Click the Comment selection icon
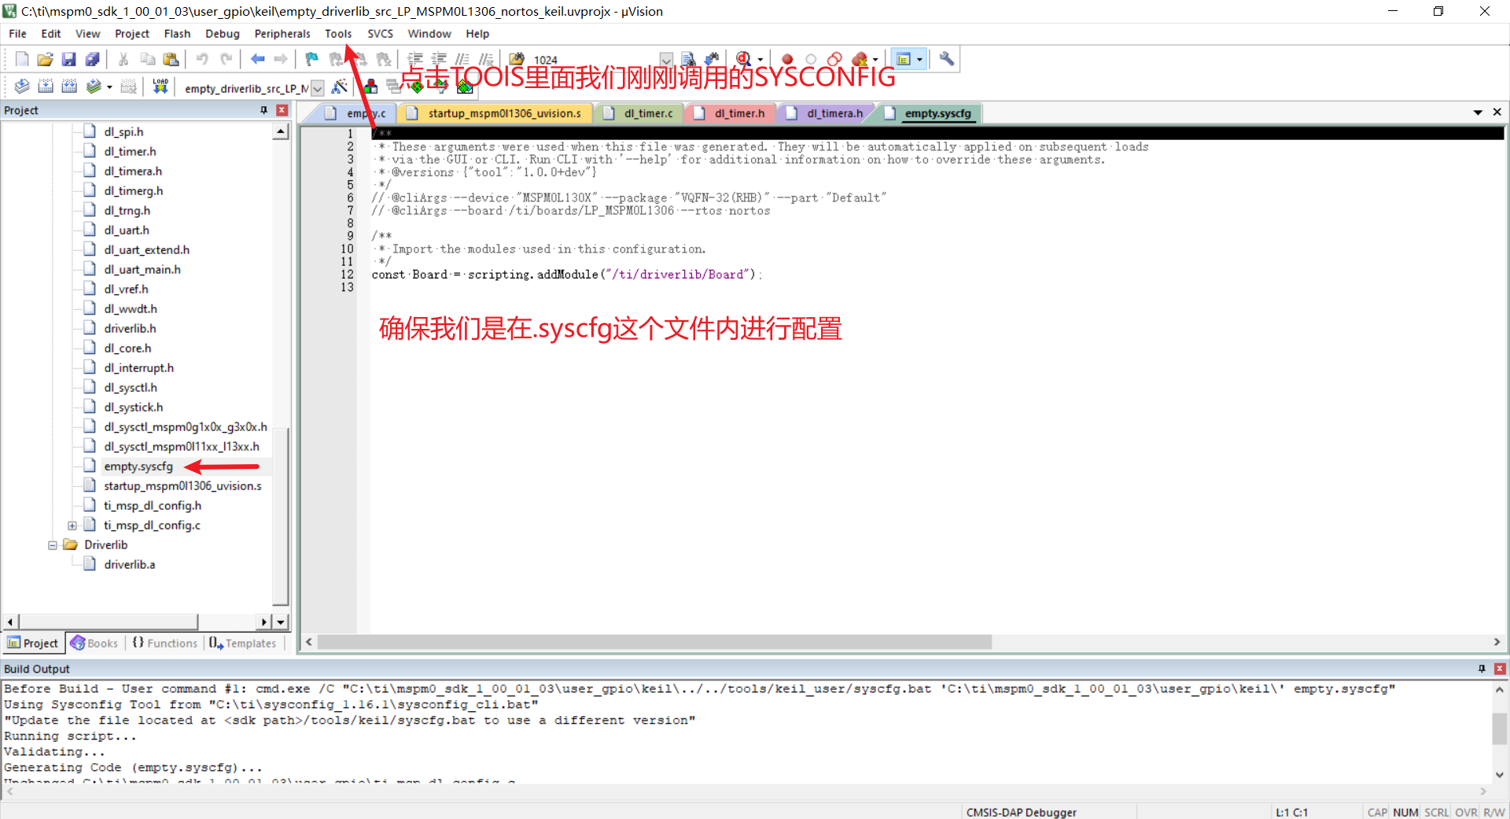This screenshot has height=819, width=1510. 462,59
